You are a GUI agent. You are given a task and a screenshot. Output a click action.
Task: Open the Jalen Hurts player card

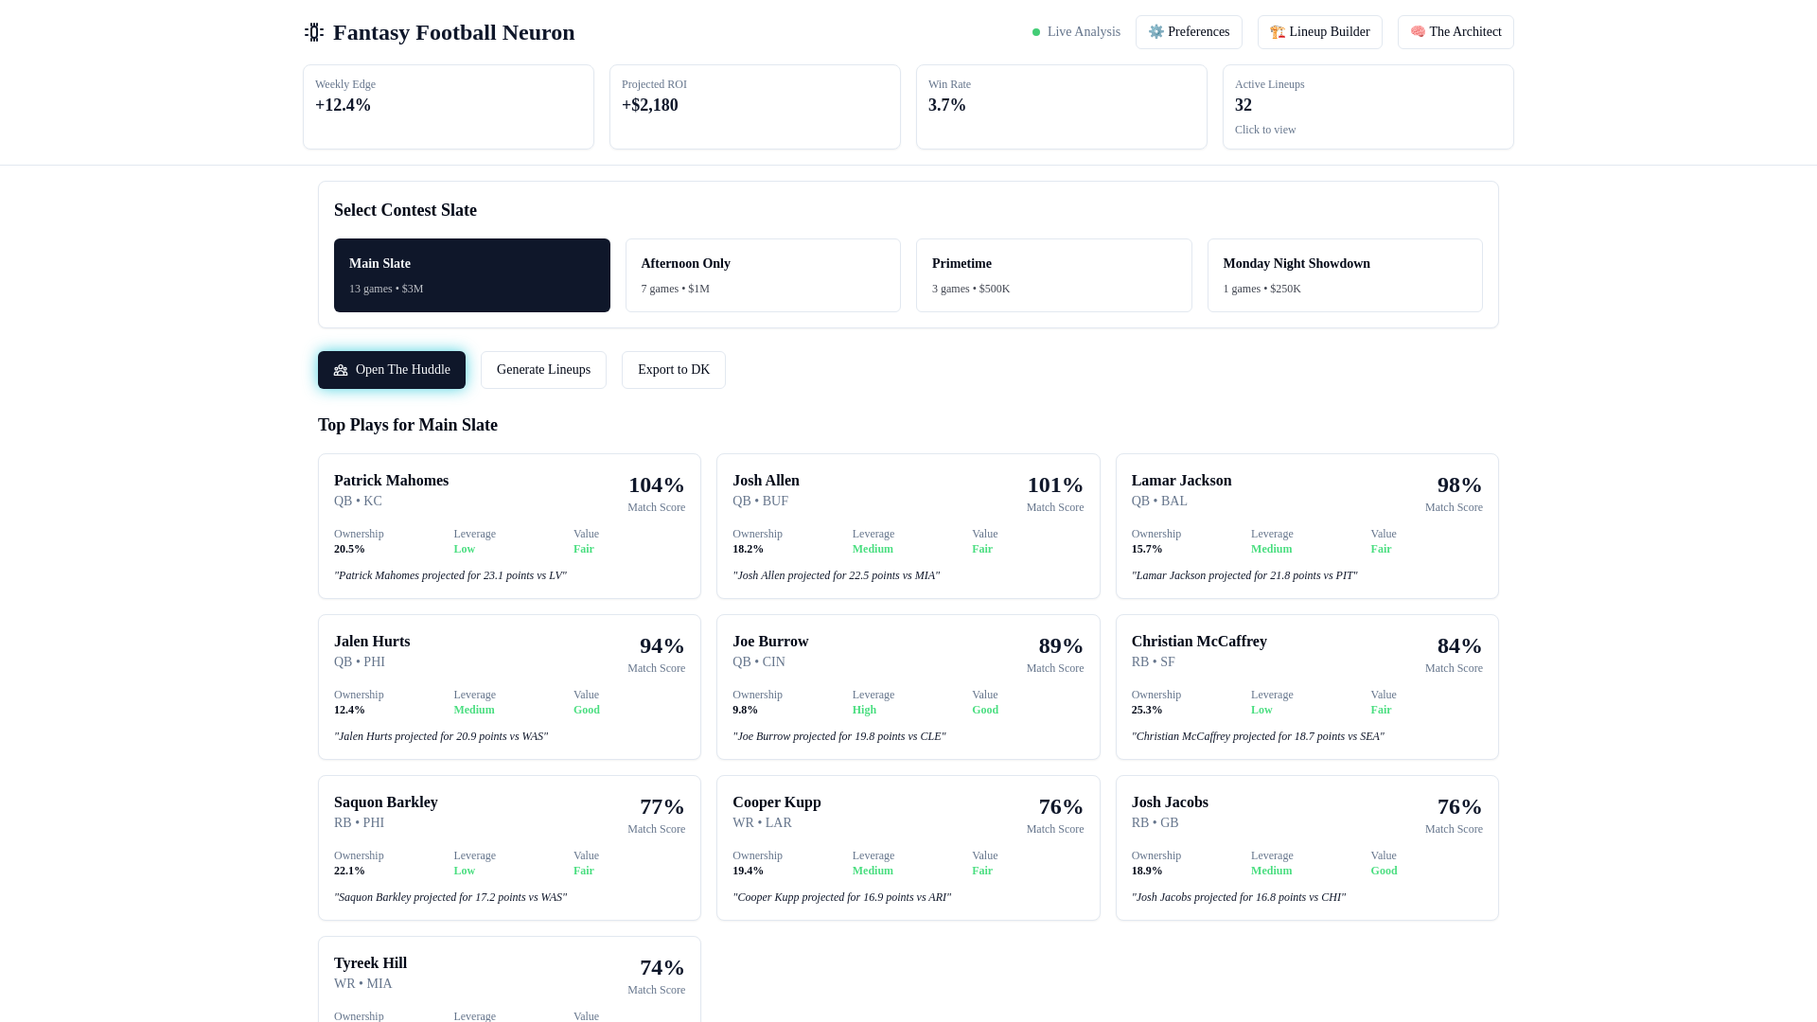click(509, 687)
